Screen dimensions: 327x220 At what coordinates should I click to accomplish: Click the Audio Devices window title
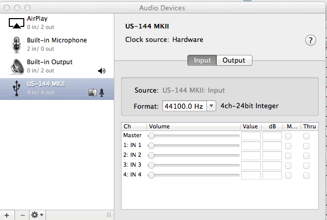[x=162, y=8]
